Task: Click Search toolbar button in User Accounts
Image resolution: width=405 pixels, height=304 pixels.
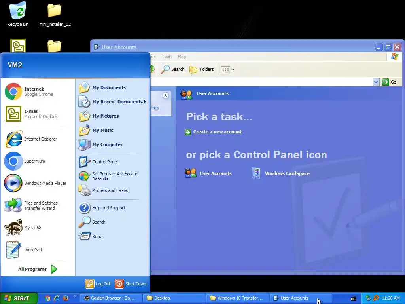Action: tap(172, 69)
